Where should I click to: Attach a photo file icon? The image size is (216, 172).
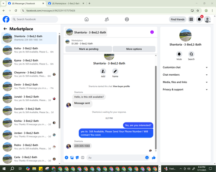(72, 158)
